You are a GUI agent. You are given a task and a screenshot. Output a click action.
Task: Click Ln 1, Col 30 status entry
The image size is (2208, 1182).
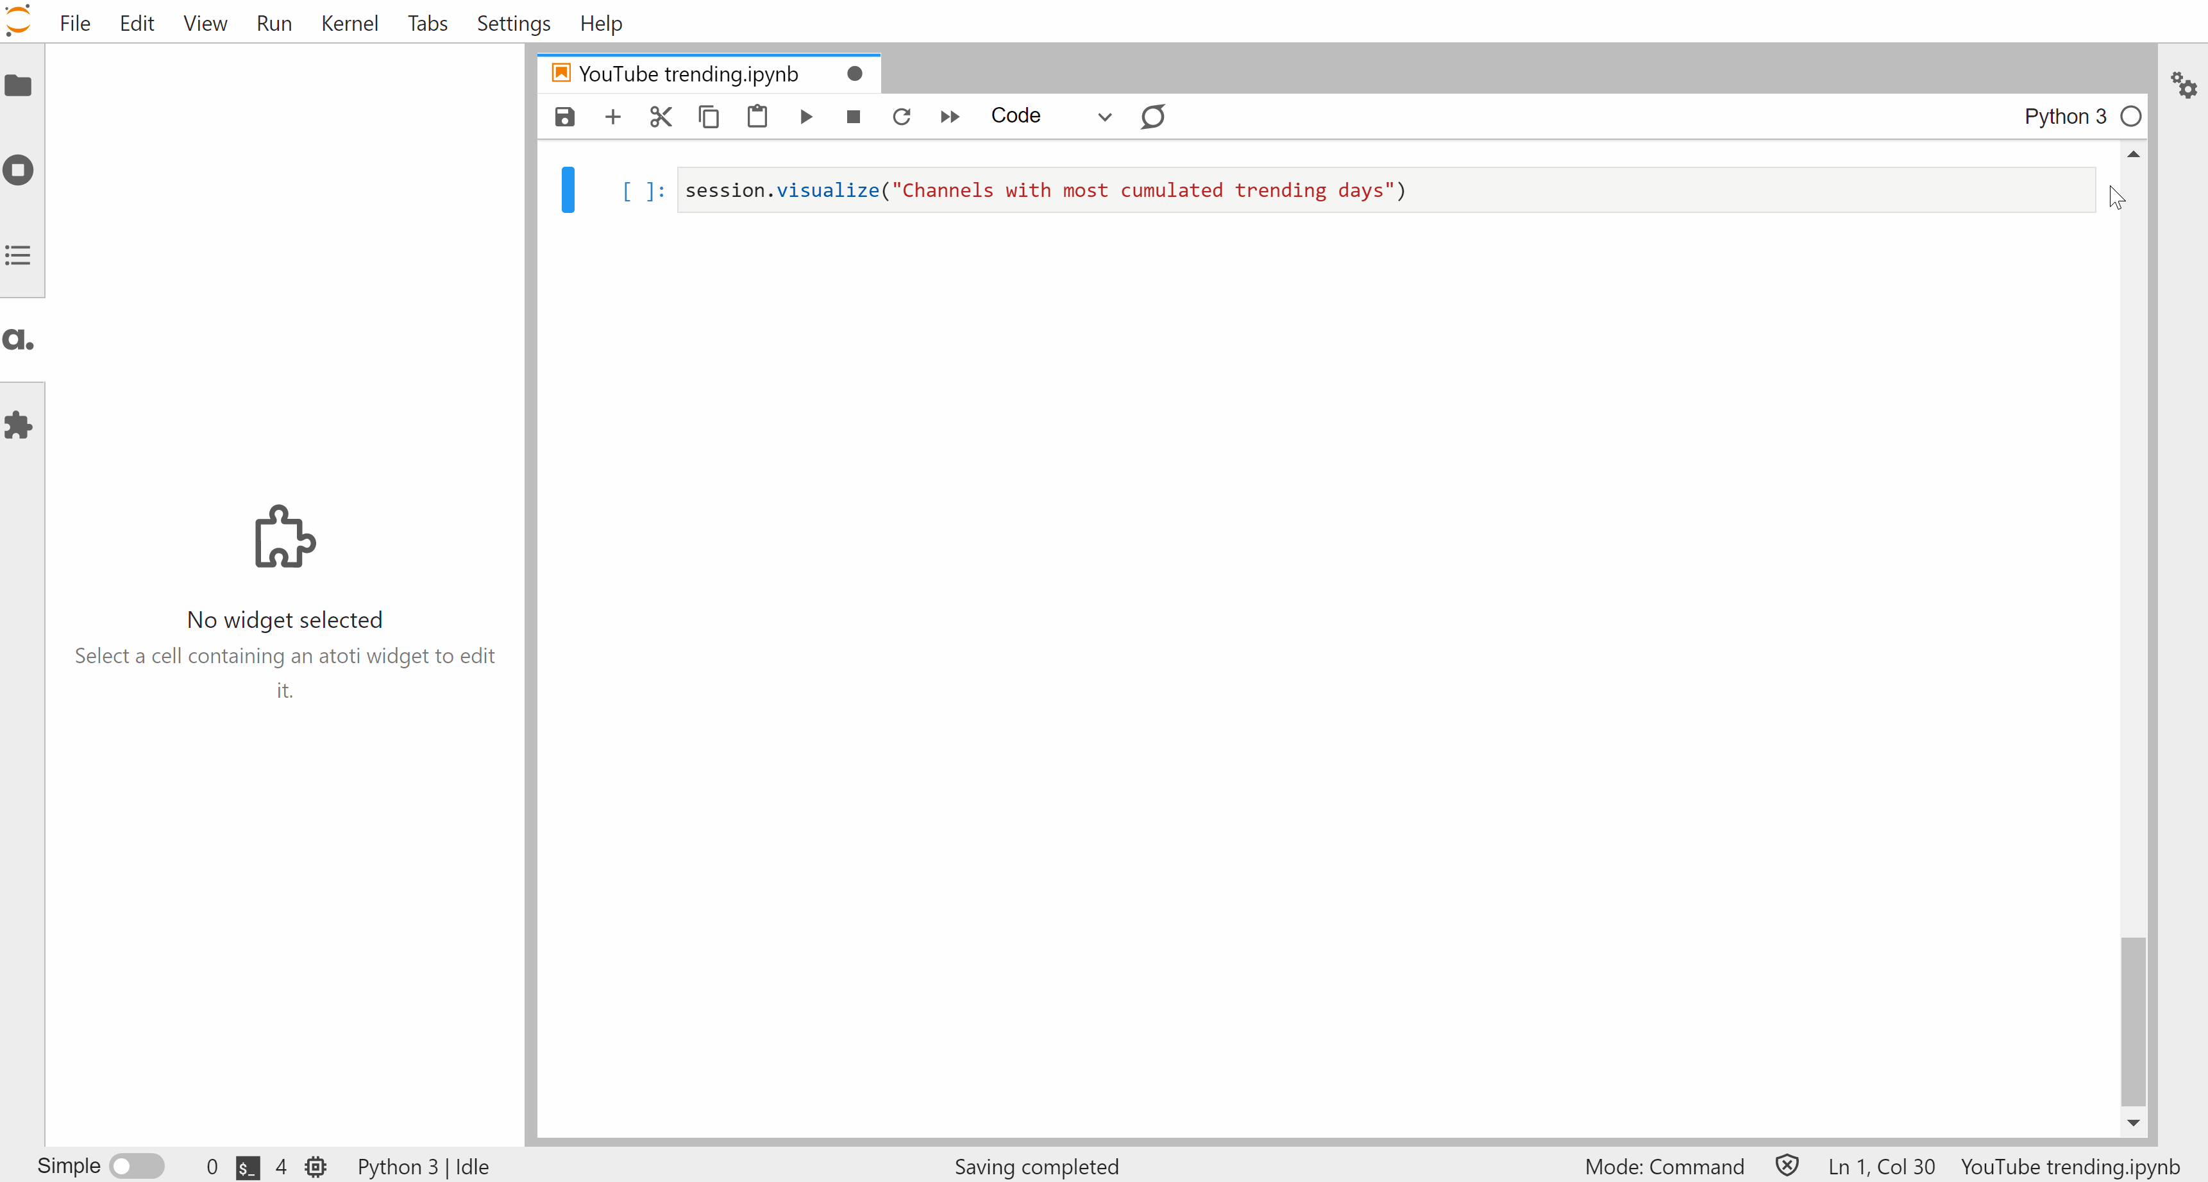pos(1882,1167)
